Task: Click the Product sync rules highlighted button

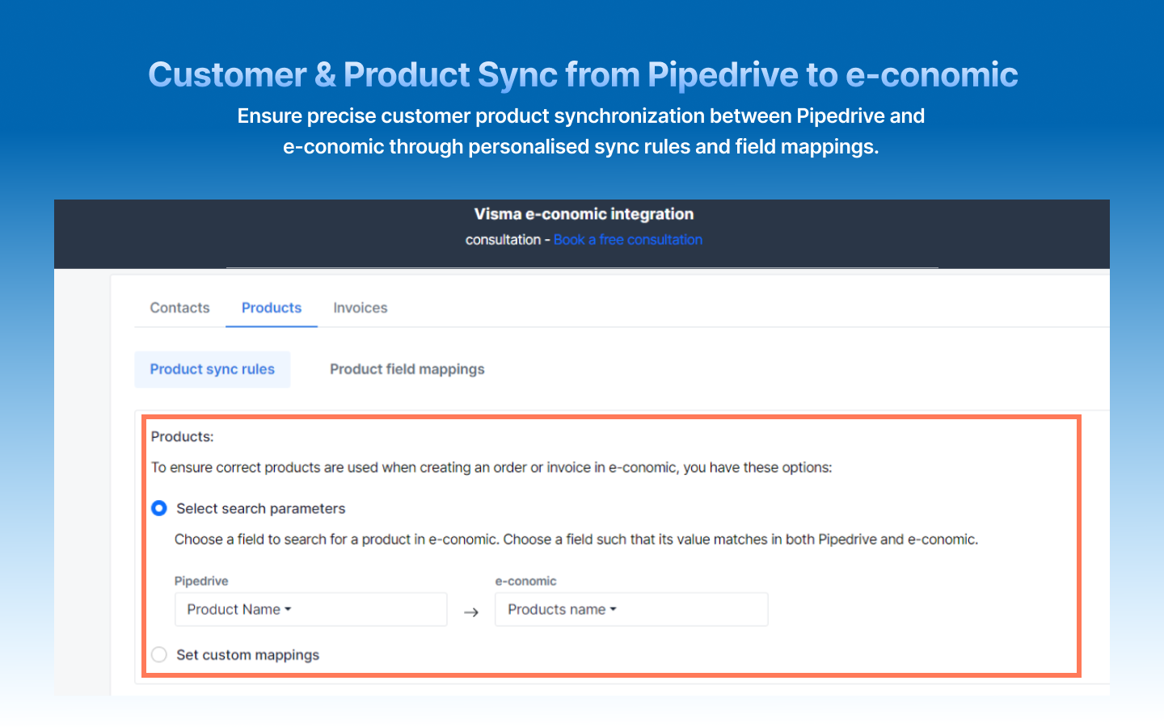Action: coord(212,369)
